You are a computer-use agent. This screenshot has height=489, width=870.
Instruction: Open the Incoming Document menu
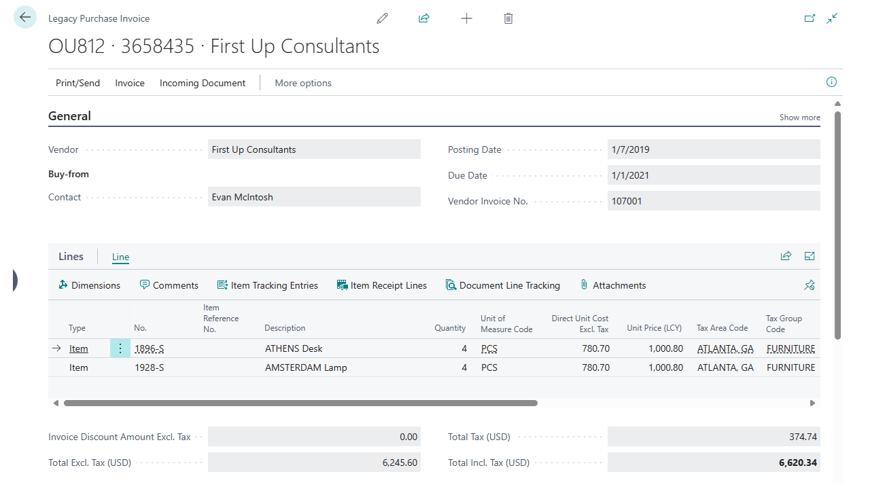(x=203, y=83)
